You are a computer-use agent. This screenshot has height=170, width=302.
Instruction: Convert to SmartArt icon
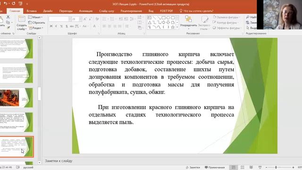pos(140,28)
